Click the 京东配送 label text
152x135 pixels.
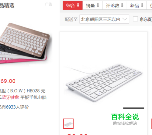[x=146, y=19]
